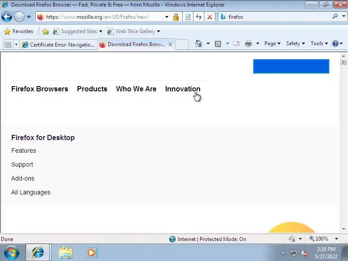
Task: Open the Innovation nav menu
Action: (x=183, y=89)
